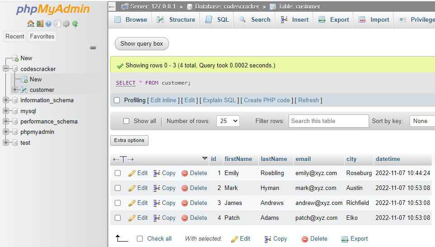This screenshot has height=247, width=435.
Task: Click the Extra options button
Action: [x=129, y=140]
